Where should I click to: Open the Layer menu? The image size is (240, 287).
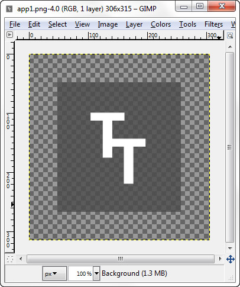[134, 24]
